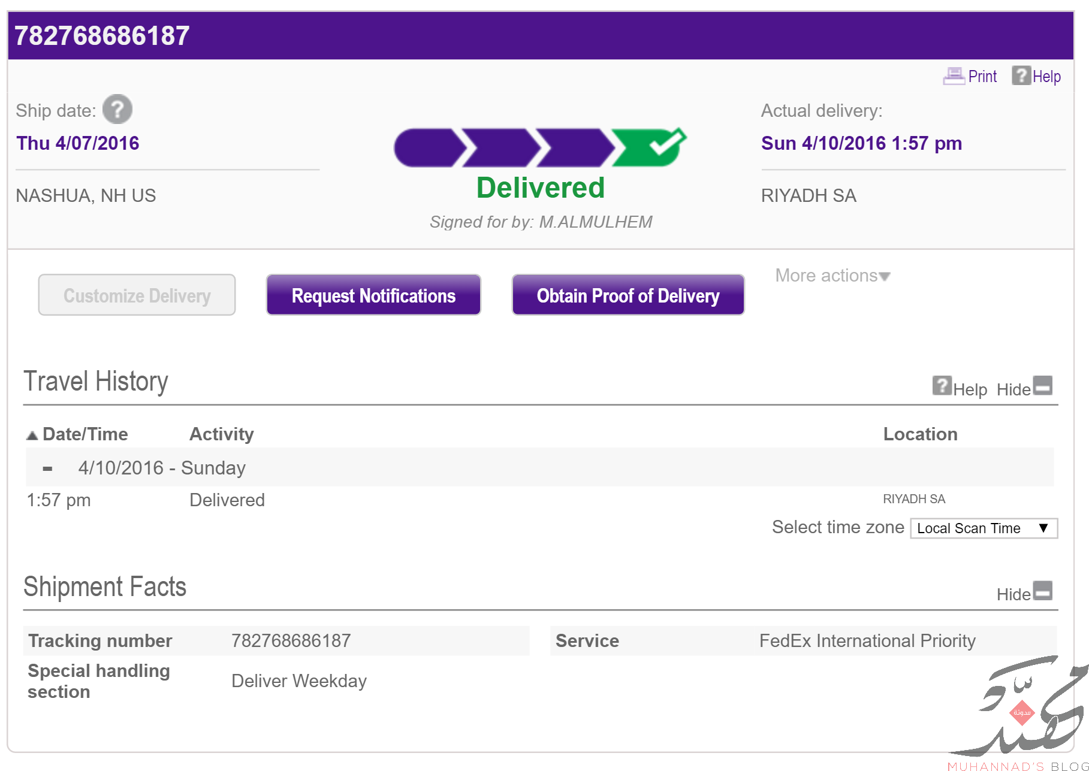
Task: Click the greyed-out Customize Delivery button
Action: [x=137, y=295]
